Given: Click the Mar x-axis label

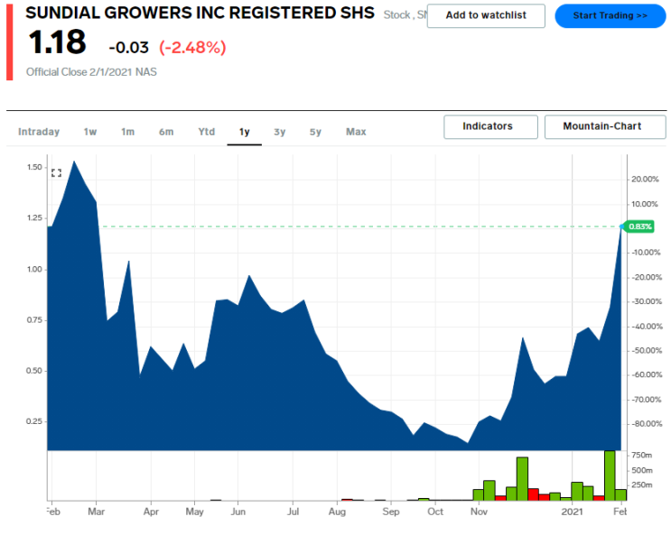Looking at the screenshot, I should point(97,512).
